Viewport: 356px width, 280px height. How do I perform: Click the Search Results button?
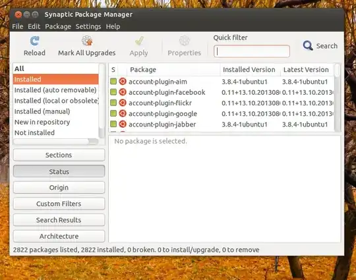tap(59, 220)
